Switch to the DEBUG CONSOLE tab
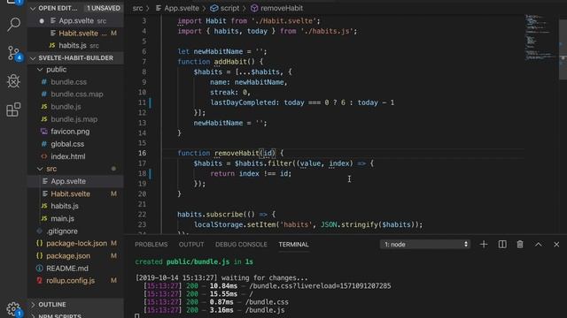This screenshot has width=567, height=318. tap(241, 245)
